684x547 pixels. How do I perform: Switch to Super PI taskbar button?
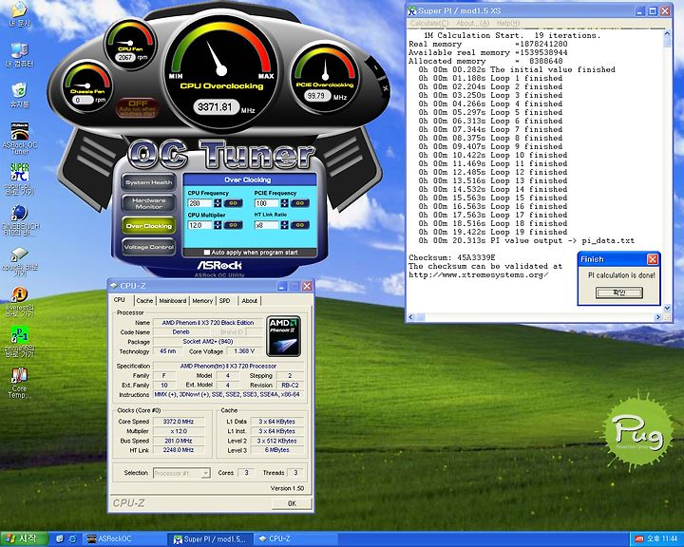click(x=210, y=538)
